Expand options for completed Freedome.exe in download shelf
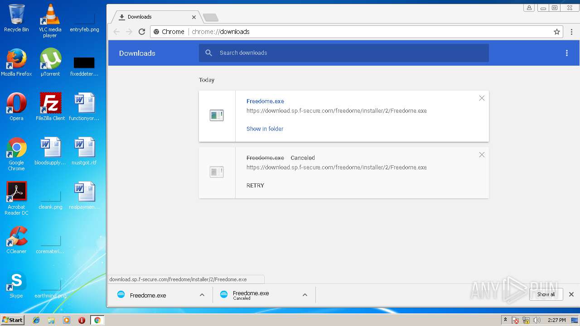The height and width of the screenshot is (326, 580). point(202,295)
